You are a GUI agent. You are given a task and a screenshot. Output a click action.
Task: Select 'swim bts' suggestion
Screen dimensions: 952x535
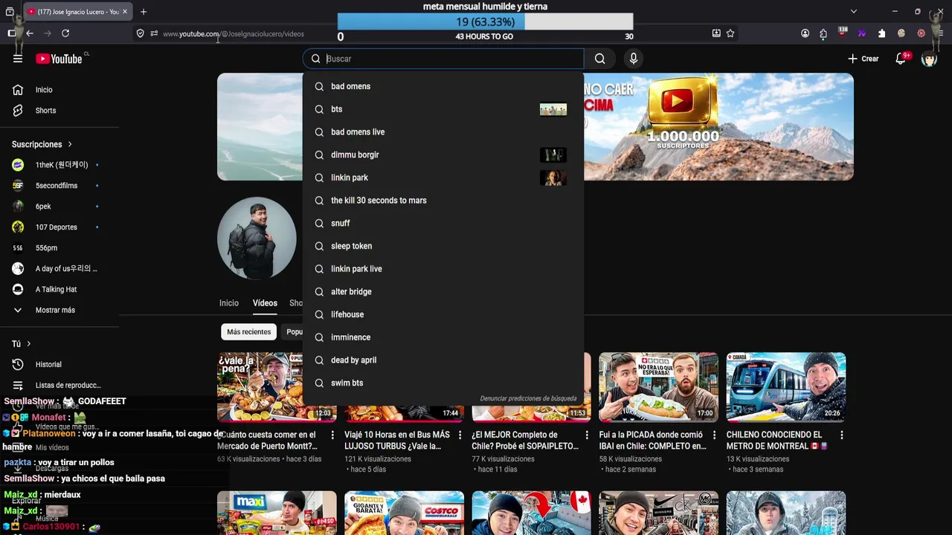443,383
